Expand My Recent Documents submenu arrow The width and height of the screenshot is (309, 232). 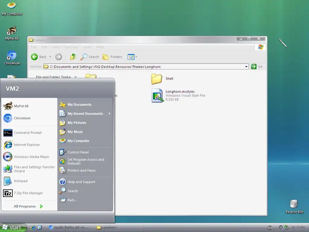(x=109, y=114)
